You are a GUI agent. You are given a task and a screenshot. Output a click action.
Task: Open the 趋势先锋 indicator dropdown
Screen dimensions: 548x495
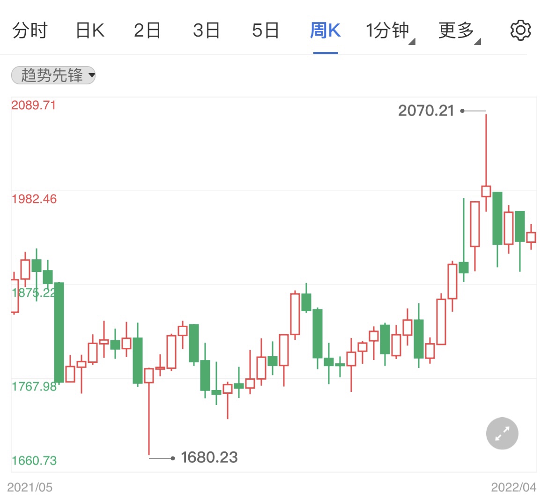[53, 75]
